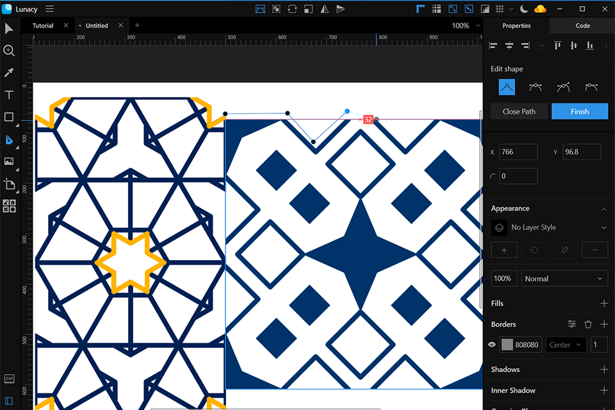Open the Center border position dropdown
Viewport: 615px width, 410px height.
pyautogui.click(x=566, y=344)
